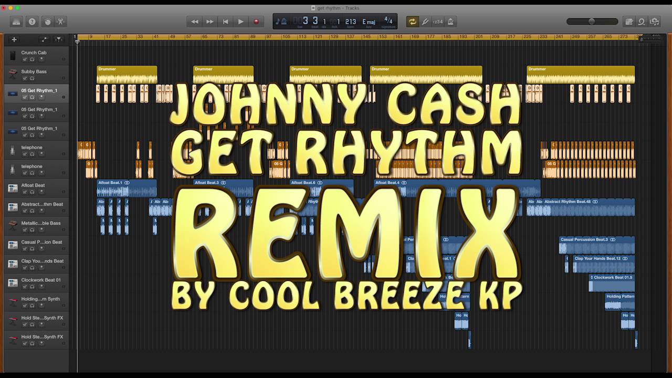Solo the Subby Bass track
Image resolution: width=672 pixels, height=378 pixels.
pos(31,78)
